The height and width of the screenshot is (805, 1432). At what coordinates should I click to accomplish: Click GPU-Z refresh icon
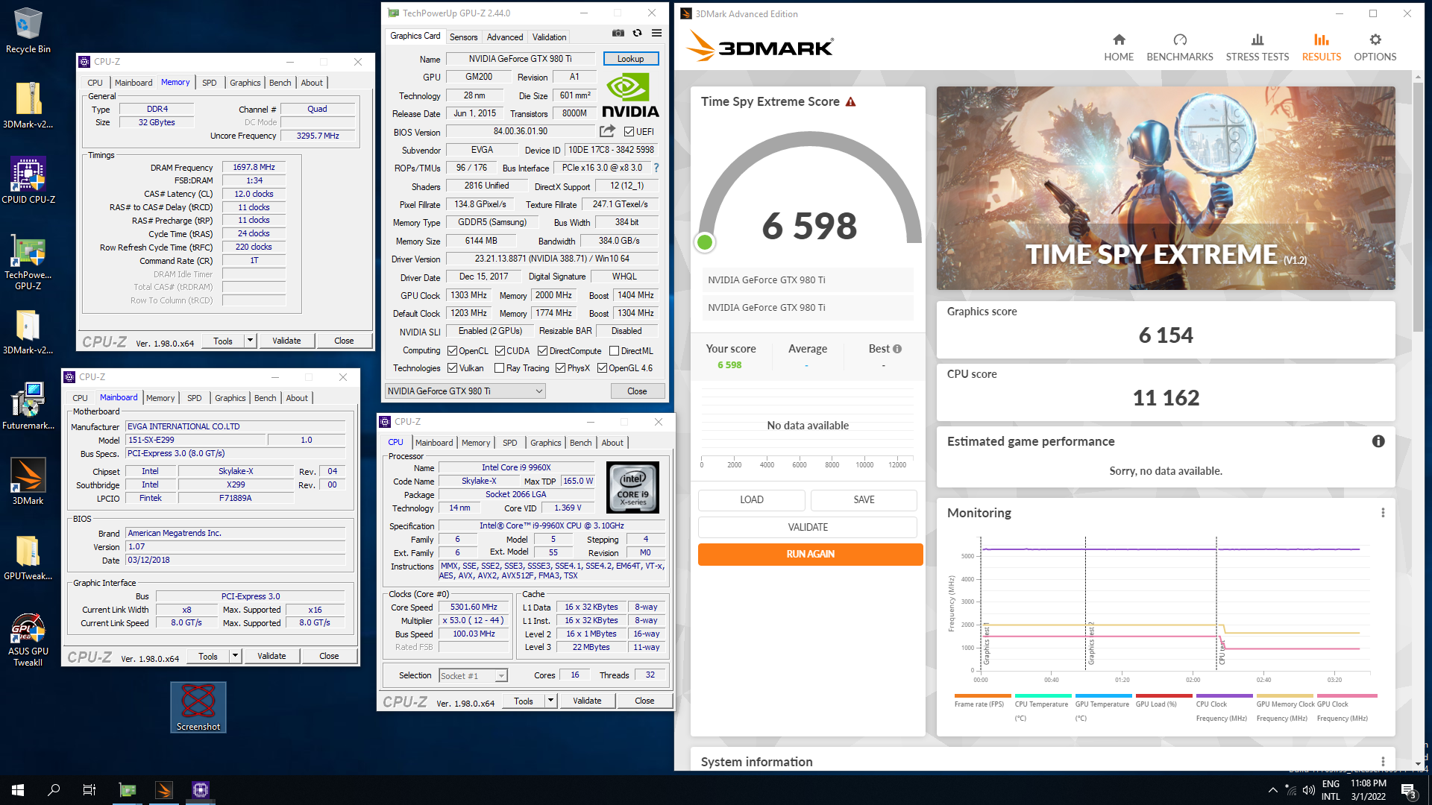coord(637,33)
